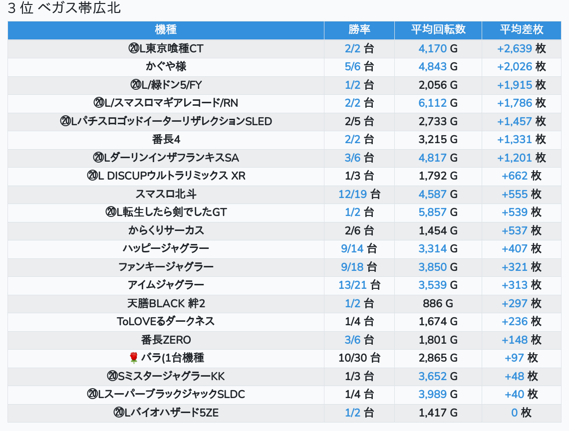Click the +555 枚 difference value

[x=522, y=194]
